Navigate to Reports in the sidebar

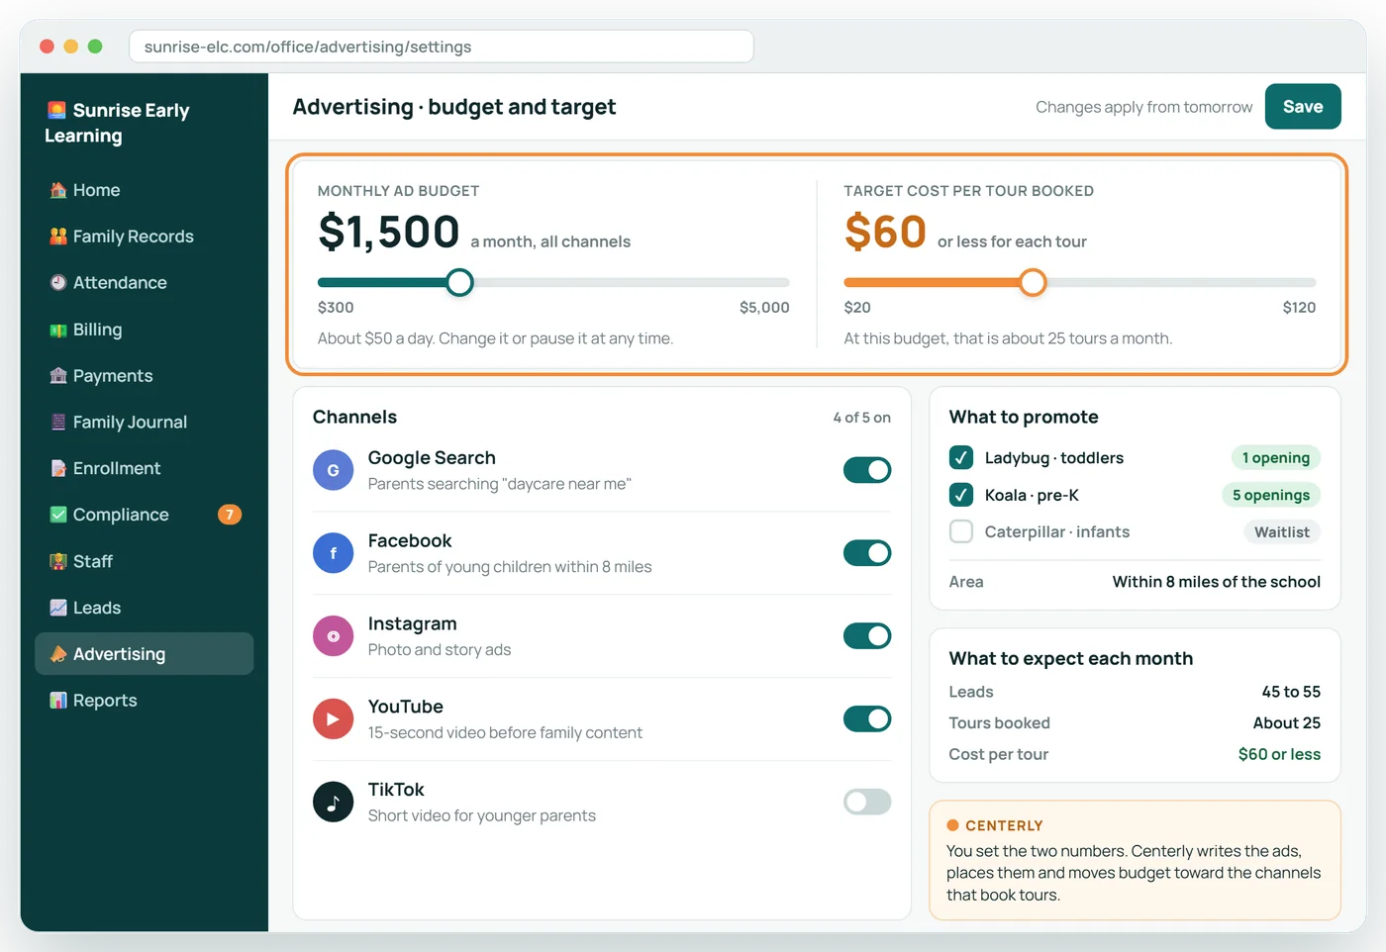coord(145,701)
